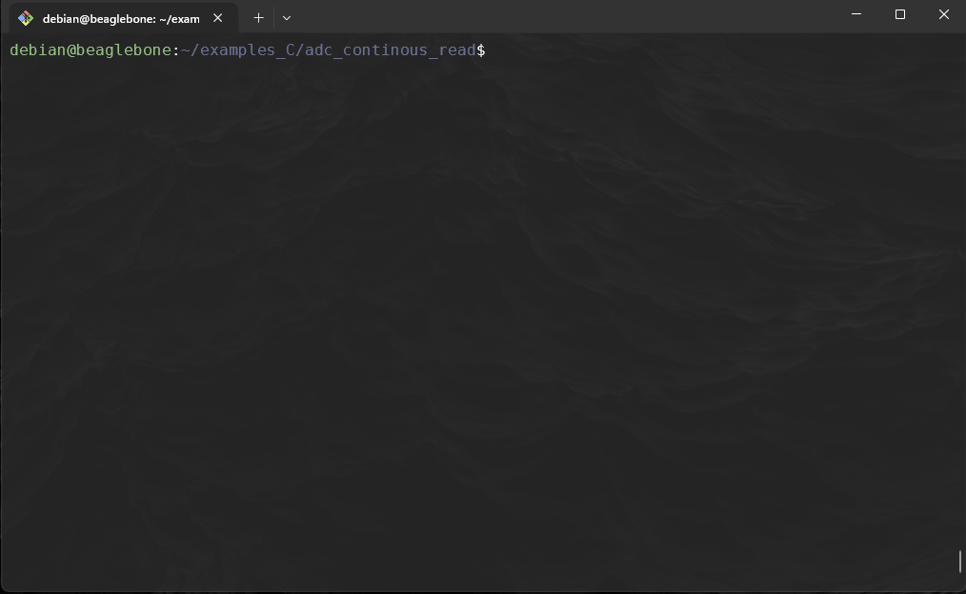Expand the new tab profile dropdown
The height and width of the screenshot is (594, 966).
pyautogui.click(x=287, y=18)
